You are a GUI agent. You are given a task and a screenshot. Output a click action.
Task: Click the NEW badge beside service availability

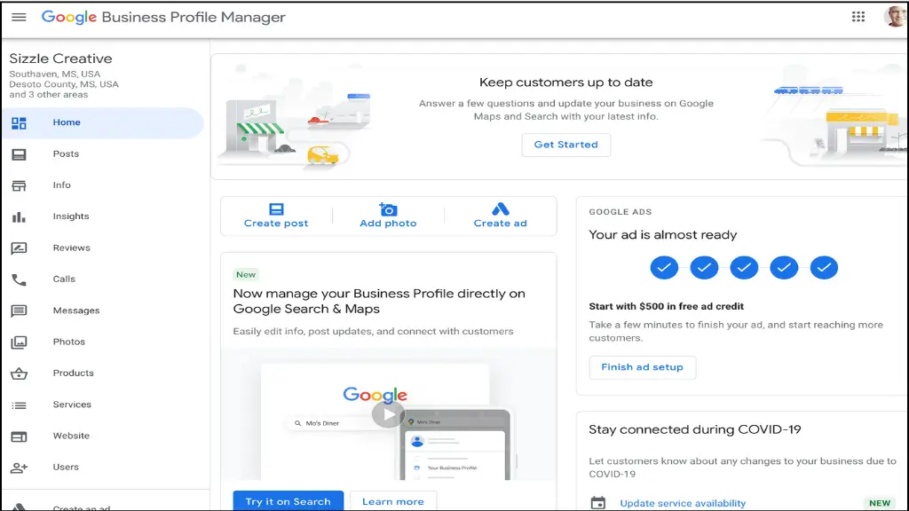pos(880,503)
